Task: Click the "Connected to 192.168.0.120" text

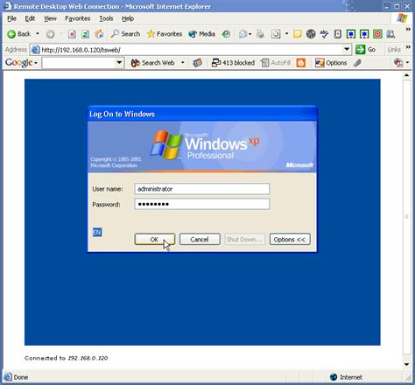Action: [x=67, y=358]
